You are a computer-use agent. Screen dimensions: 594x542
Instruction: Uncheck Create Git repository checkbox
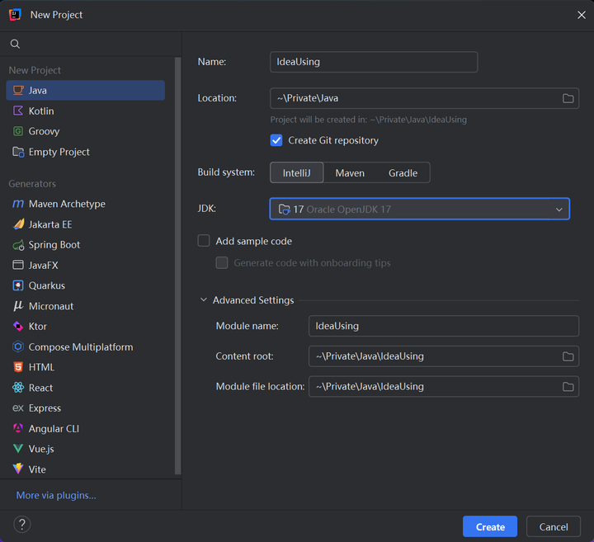(276, 140)
